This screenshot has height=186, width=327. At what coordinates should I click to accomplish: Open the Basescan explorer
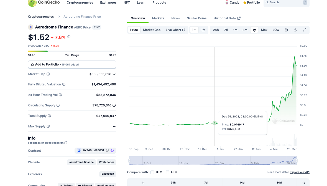108,174
